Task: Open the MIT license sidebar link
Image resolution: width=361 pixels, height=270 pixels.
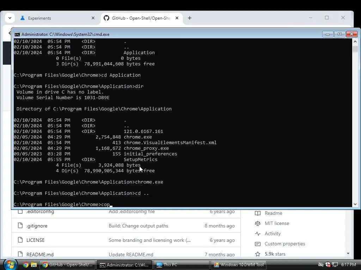Action: [277, 223]
